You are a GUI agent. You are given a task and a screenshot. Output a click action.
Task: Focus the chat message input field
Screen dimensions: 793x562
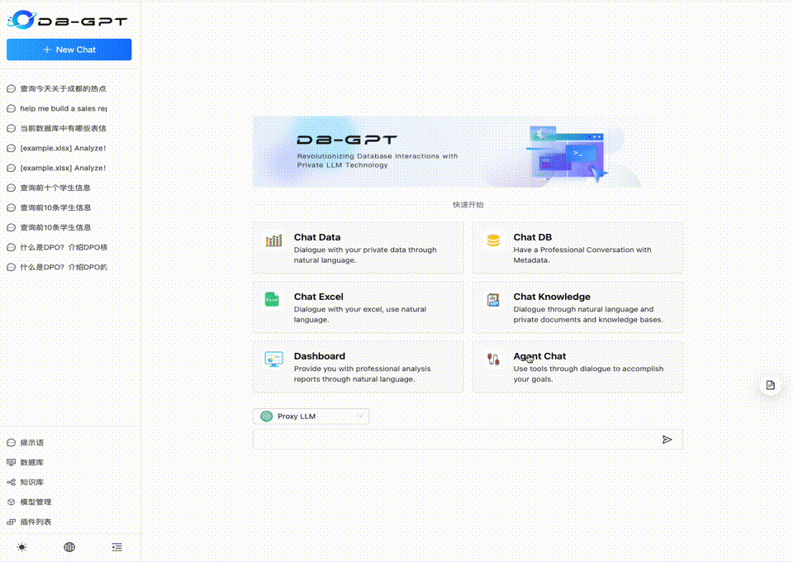[x=455, y=440]
